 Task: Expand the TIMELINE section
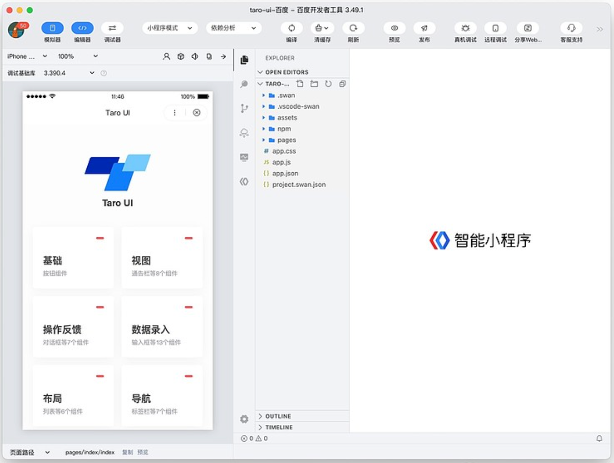click(302, 427)
